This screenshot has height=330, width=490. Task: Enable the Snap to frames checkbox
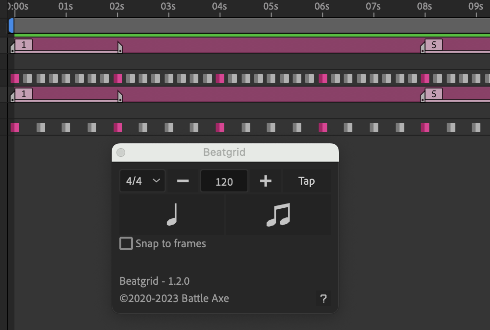click(126, 243)
